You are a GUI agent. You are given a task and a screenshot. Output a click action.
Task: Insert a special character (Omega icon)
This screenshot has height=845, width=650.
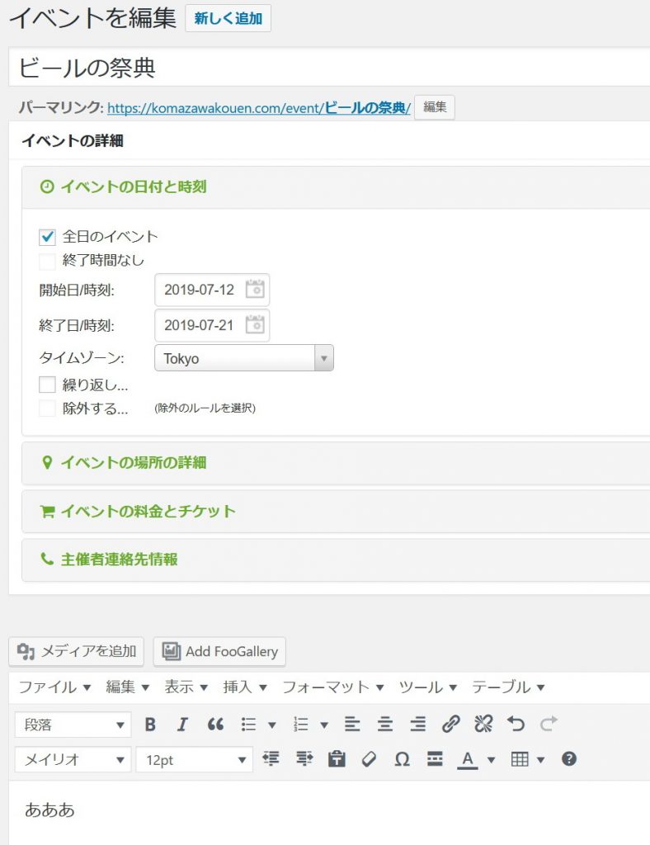pos(402,759)
